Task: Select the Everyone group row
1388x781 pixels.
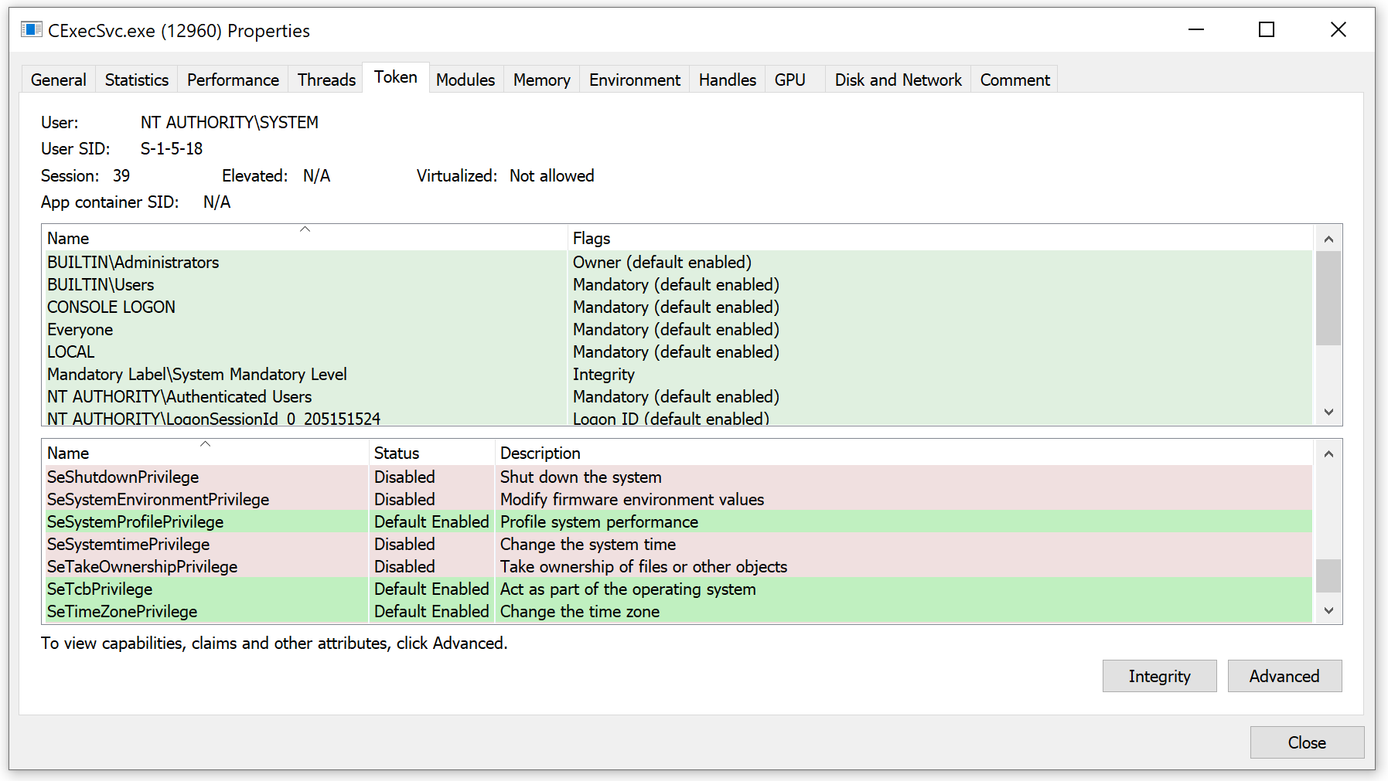Action: click(x=677, y=329)
